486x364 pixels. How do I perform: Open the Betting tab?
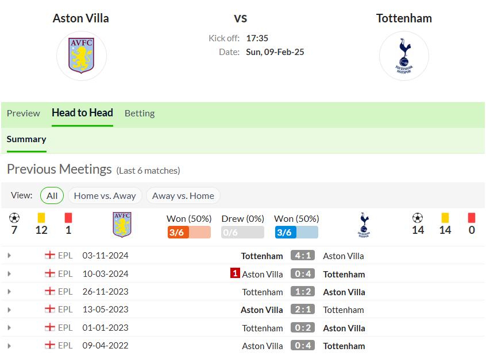(140, 113)
